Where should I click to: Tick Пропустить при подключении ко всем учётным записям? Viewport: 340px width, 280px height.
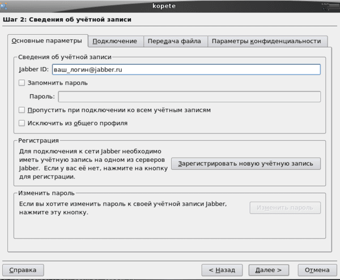click(22, 110)
